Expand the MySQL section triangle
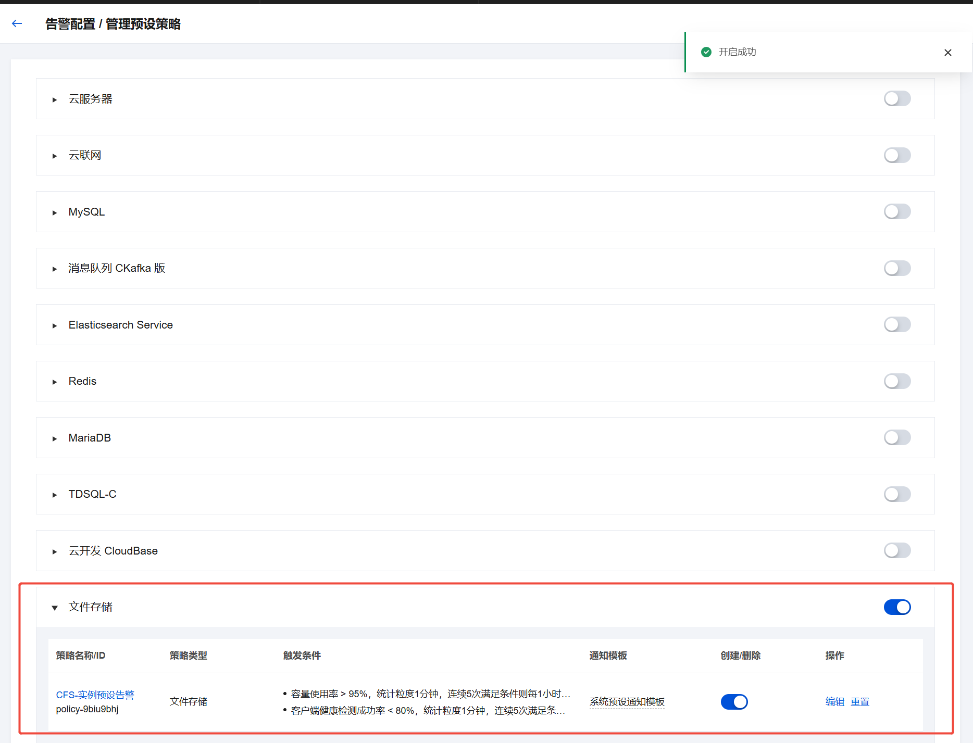 coord(55,212)
